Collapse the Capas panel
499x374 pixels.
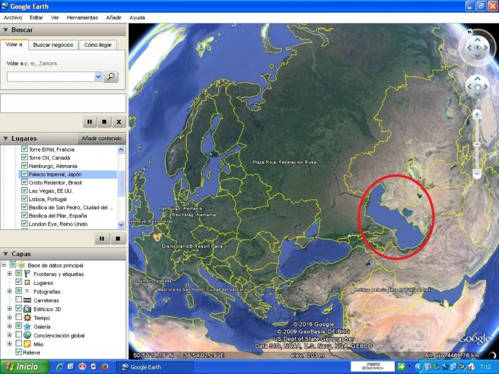[6, 254]
